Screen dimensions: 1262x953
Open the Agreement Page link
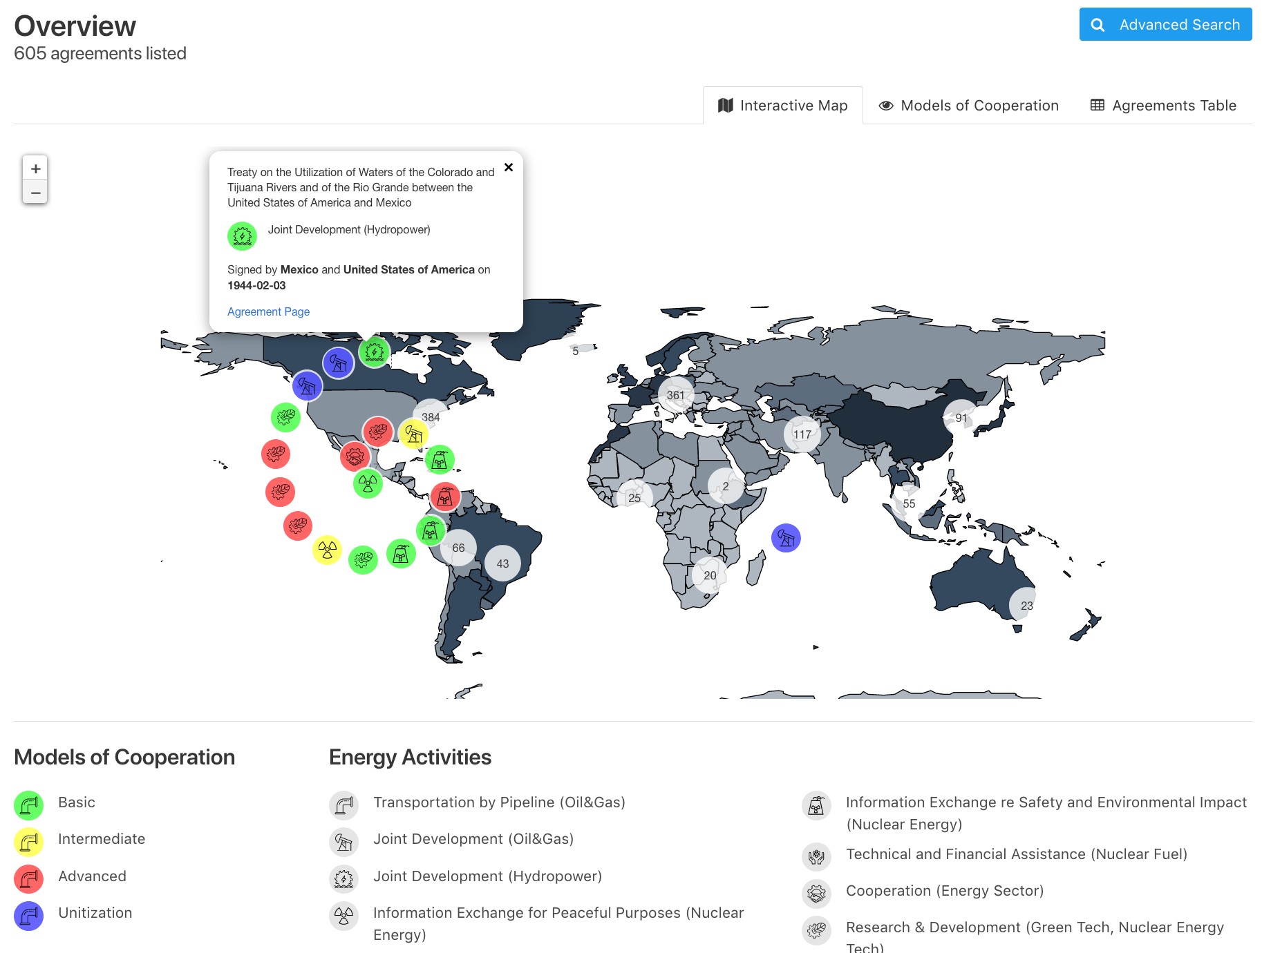268,311
